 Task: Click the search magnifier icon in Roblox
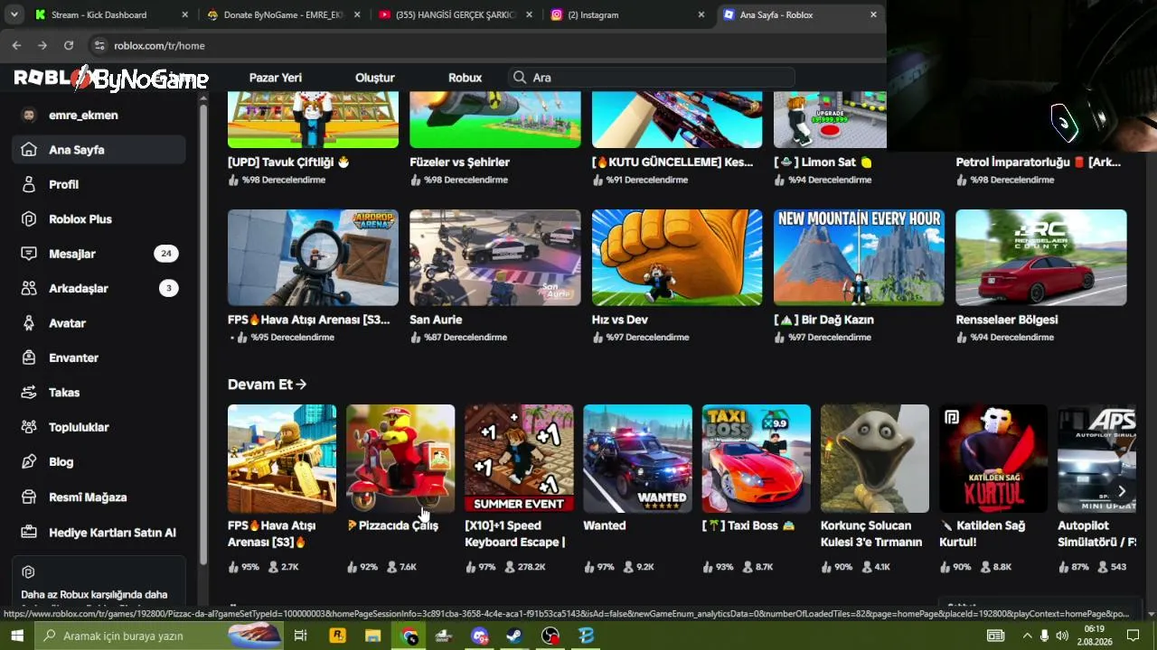(x=520, y=78)
